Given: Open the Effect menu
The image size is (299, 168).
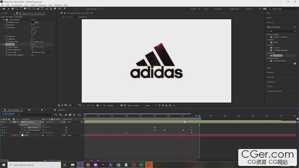Looking at the screenshot, I should [x=33, y=5].
